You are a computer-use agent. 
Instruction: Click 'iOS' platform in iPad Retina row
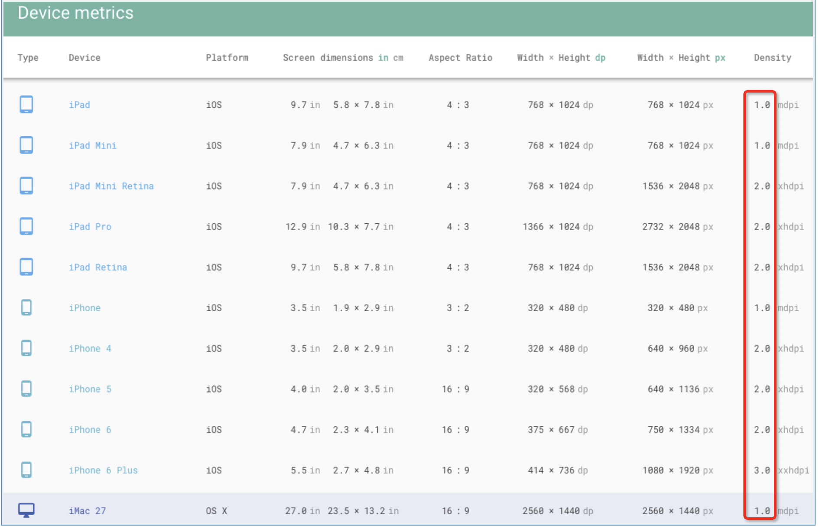(x=214, y=268)
